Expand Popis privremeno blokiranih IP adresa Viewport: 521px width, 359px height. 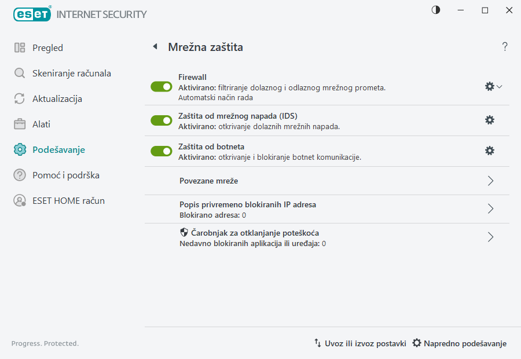coord(490,209)
